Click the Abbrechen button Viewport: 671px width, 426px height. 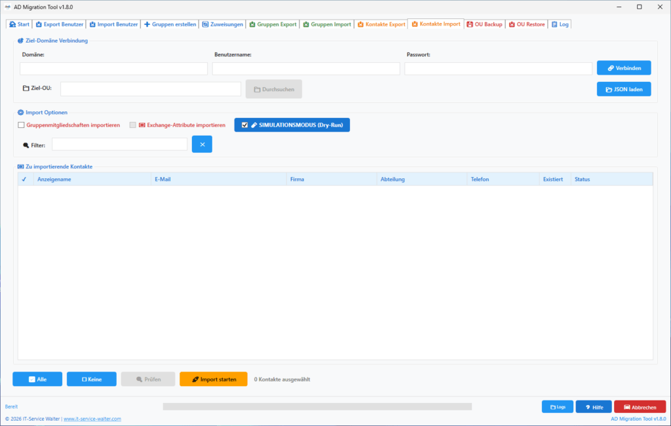point(640,407)
